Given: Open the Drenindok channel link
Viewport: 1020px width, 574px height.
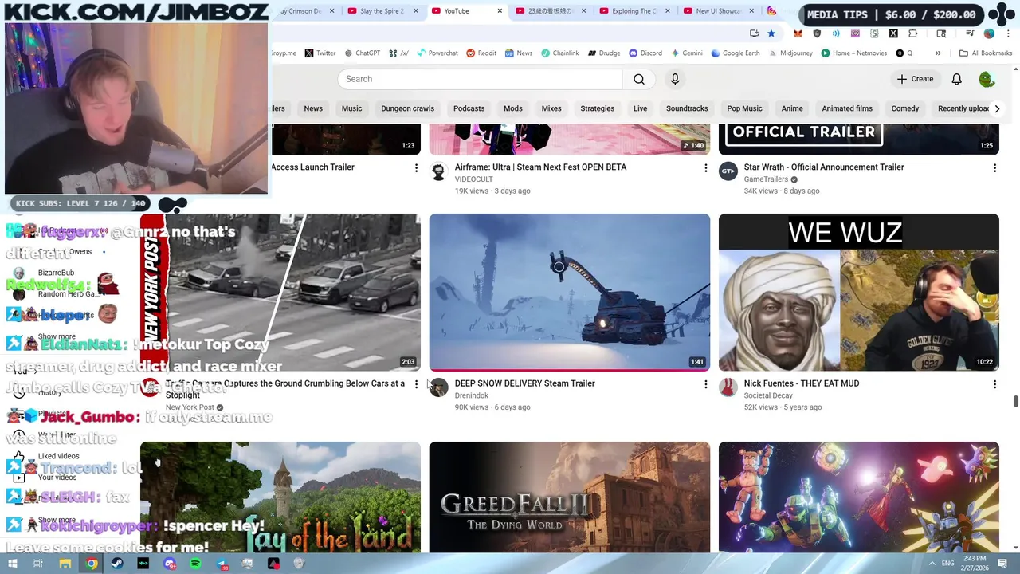Looking at the screenshot, I should pos(472,395).
